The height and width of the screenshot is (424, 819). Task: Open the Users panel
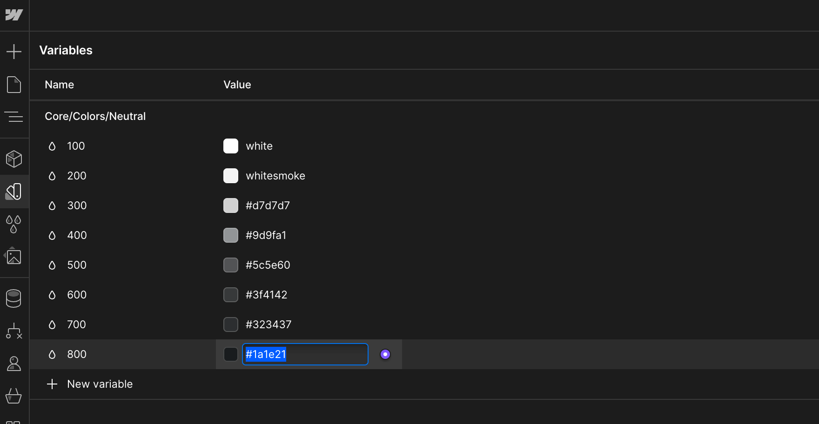[14, 364]
